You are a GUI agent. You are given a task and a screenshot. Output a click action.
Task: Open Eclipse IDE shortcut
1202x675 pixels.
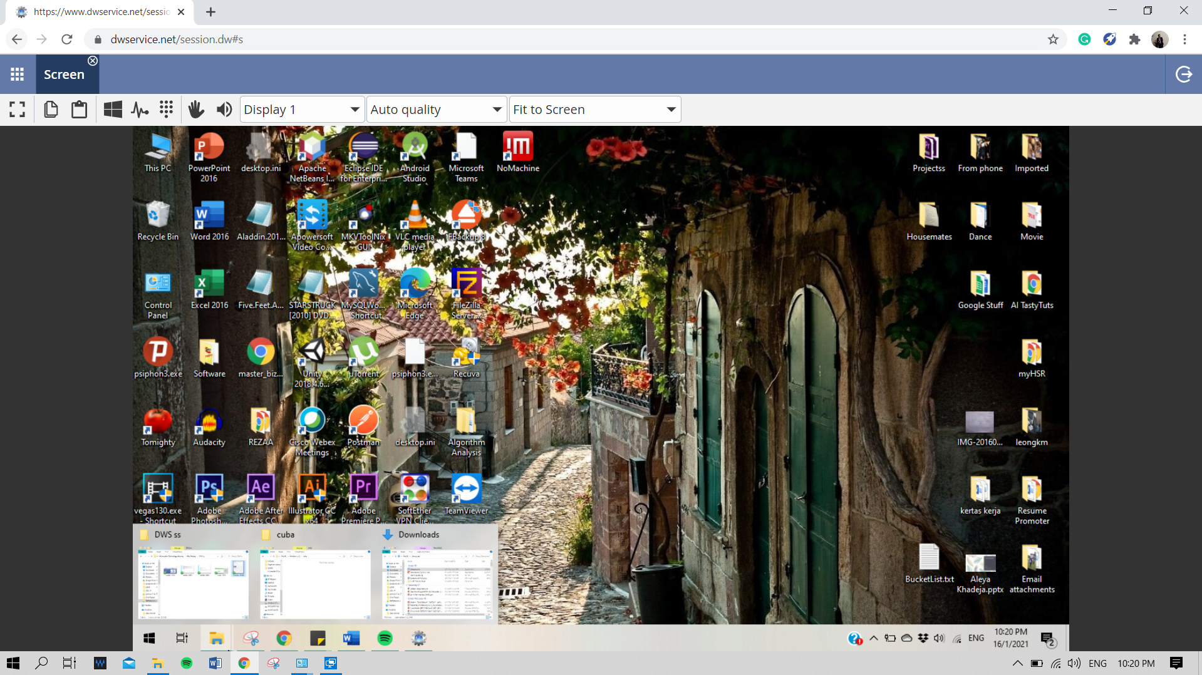pos(363,157)
